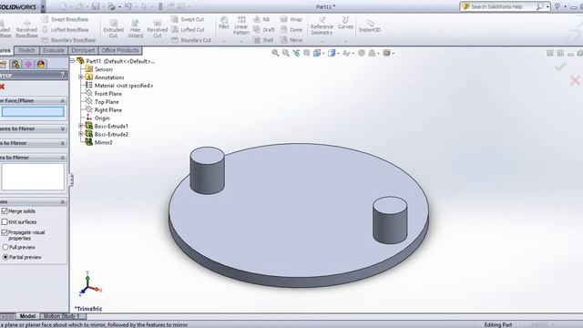The image size is (583, 328).
Task: Switch to the Evaluate tab
Action: coord(54,50)
